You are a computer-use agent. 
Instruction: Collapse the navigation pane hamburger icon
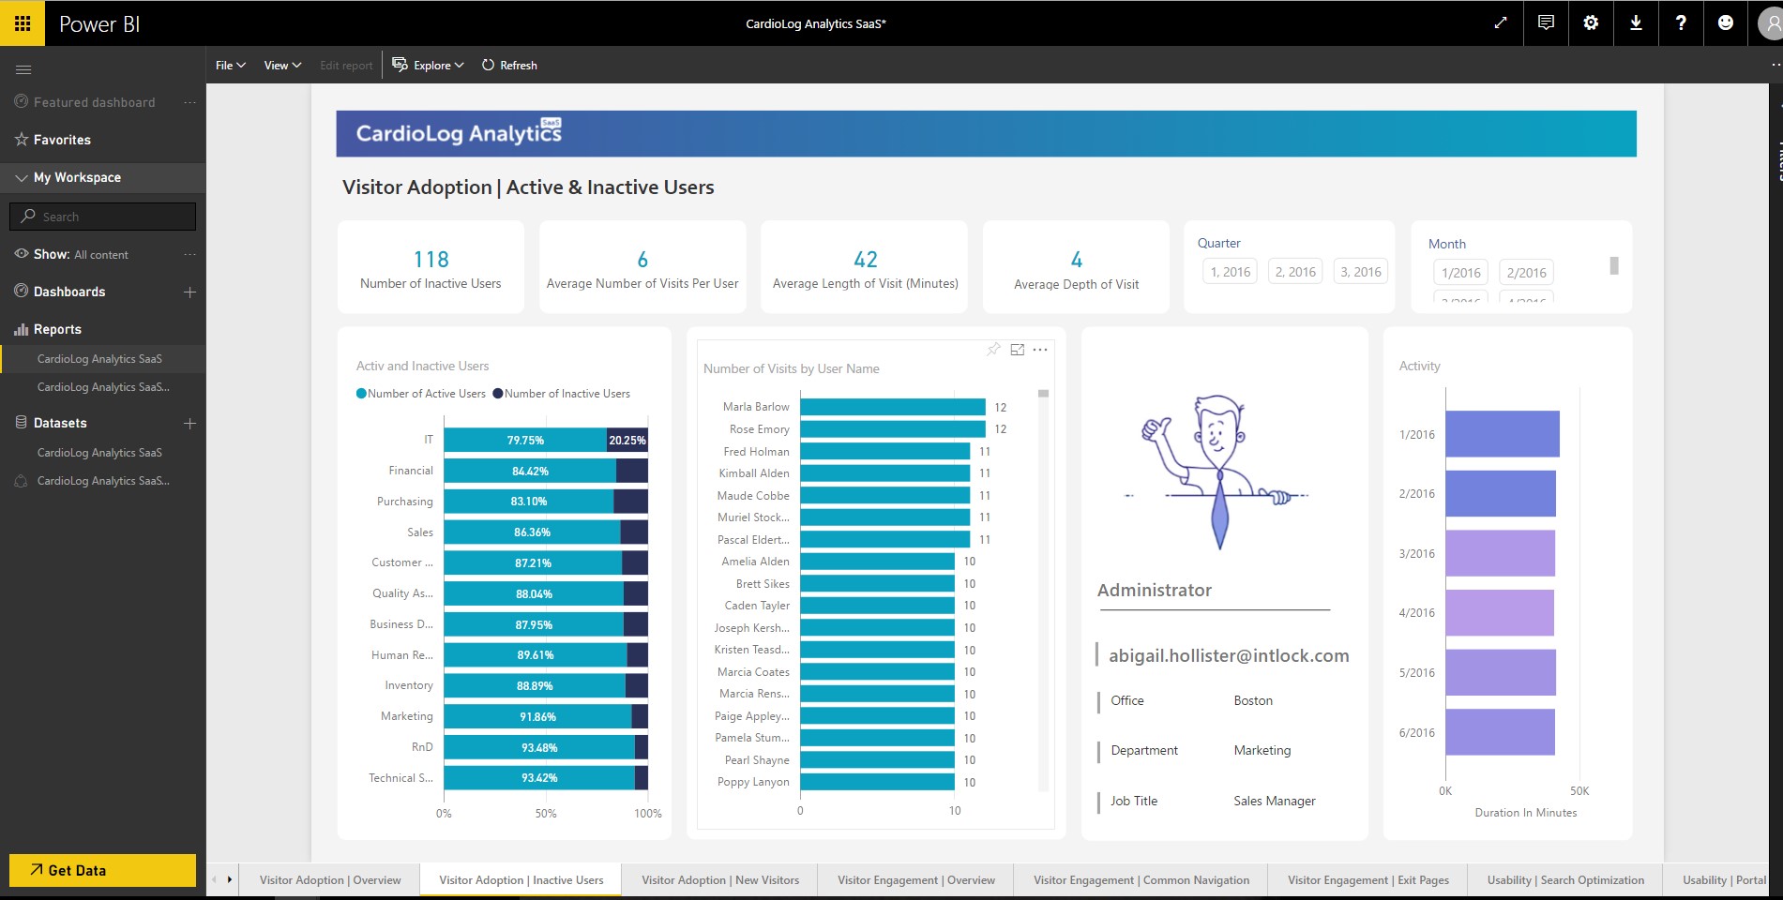23,69
